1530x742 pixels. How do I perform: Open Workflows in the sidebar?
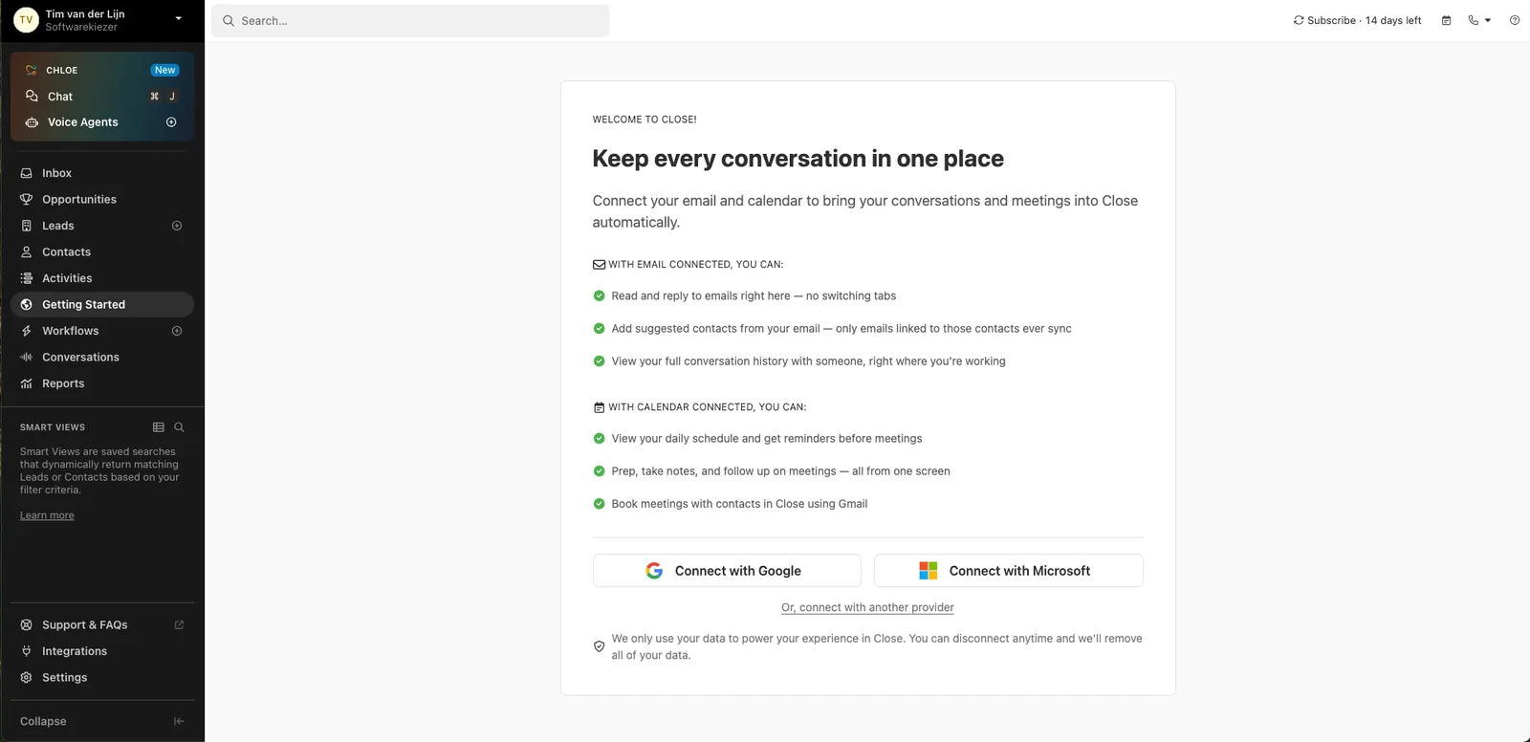(x=102, y=331)
